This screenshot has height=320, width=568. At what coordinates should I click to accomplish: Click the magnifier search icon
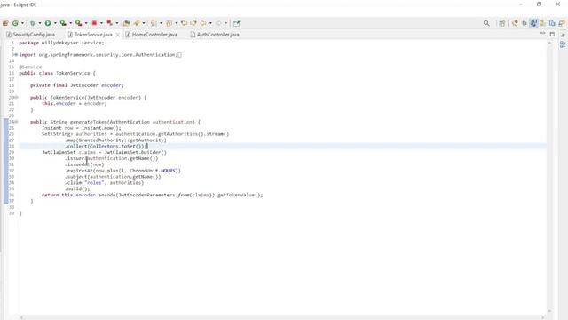[x=486, y=23]
